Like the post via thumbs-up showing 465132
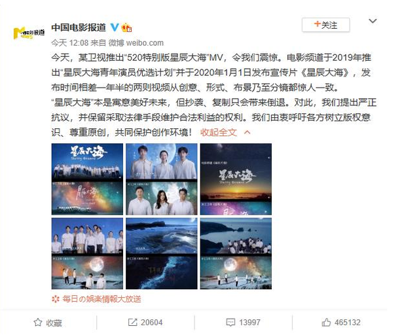Viewport: 419px width, 335px height. pos(341,323)
